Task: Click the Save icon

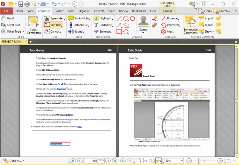Action: tap(20, 4)
